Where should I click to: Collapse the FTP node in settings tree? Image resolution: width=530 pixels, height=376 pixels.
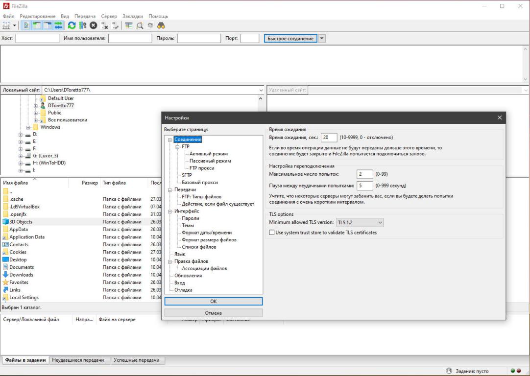click(x=177, y=146)
